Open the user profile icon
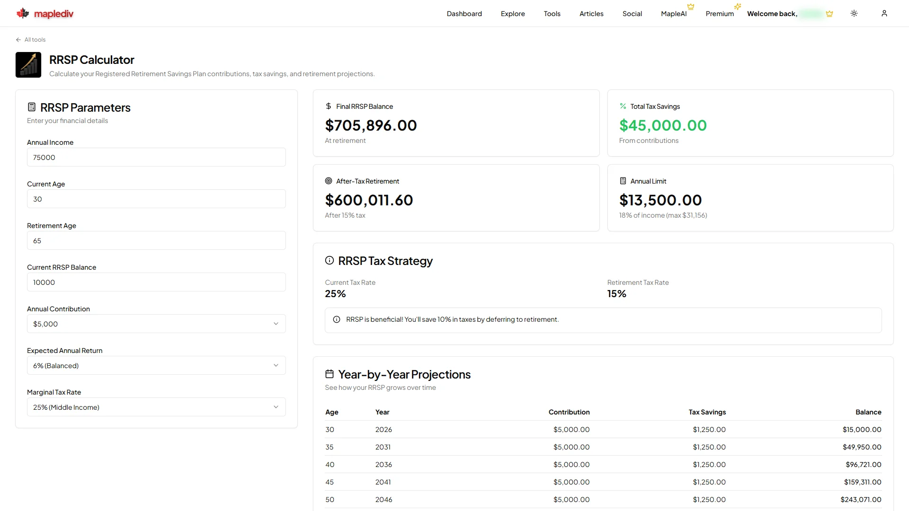The height and width of the screenshot is (511, 909). [x=884, y=13]
